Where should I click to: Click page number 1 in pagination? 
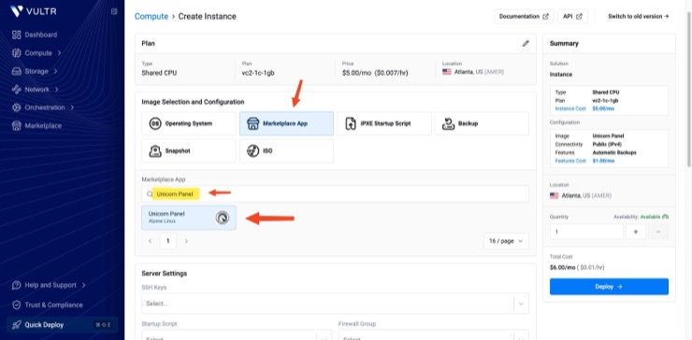pyautogui.click(x=168, y=241)
